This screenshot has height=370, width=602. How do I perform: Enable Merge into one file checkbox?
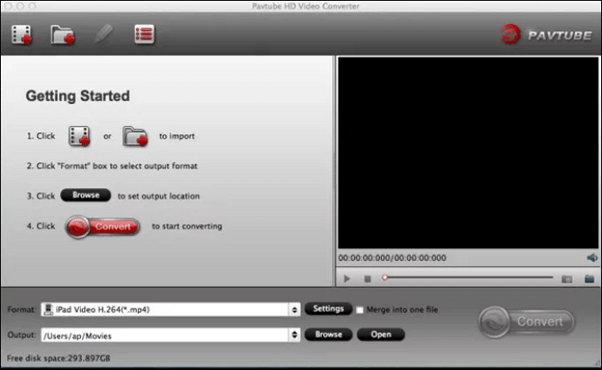coord(359,310)
